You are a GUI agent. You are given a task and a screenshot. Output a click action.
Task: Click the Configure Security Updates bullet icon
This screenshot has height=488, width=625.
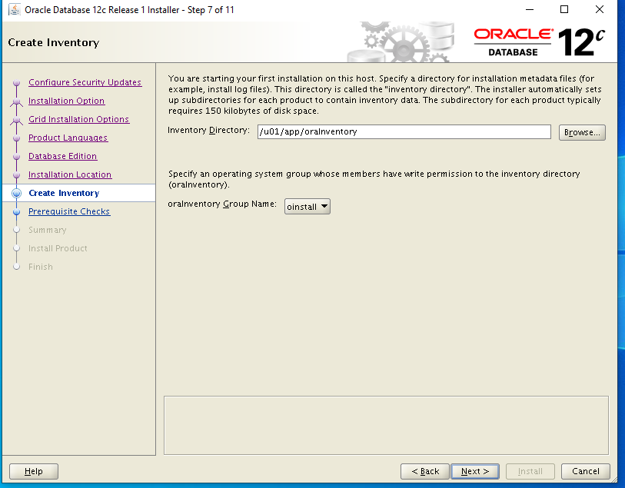point(16,83)
